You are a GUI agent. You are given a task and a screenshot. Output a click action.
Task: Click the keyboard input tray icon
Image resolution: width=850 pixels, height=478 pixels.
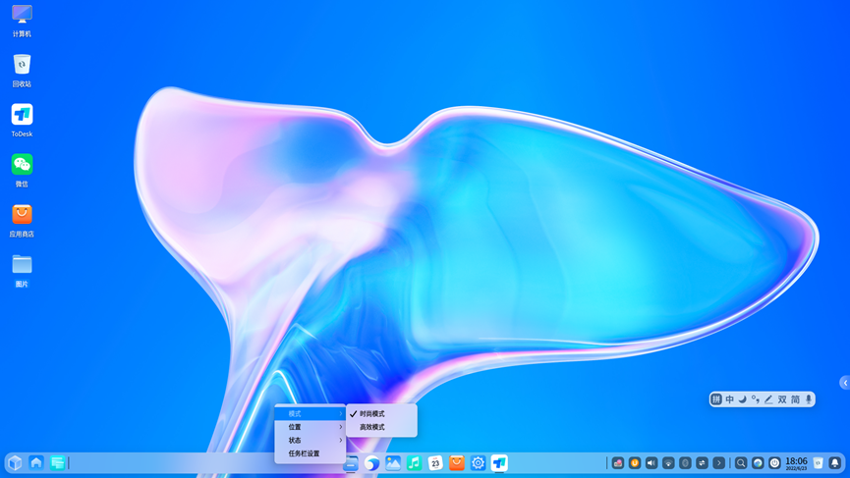pyautogui.click(x=618, y=463)
